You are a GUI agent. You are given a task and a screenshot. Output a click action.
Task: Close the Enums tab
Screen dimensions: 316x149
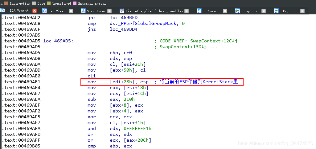pos(225,11)
